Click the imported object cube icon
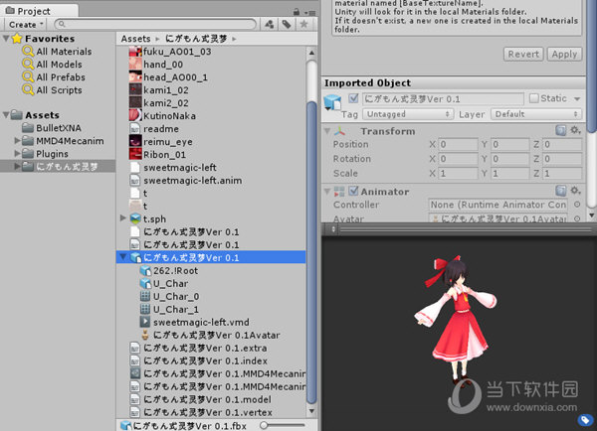597x431 pixels. 332,102
